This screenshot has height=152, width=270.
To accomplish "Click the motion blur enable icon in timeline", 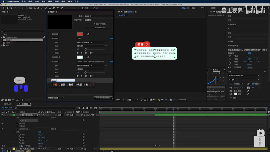I will pyautogui.click(x=91, y=108).
